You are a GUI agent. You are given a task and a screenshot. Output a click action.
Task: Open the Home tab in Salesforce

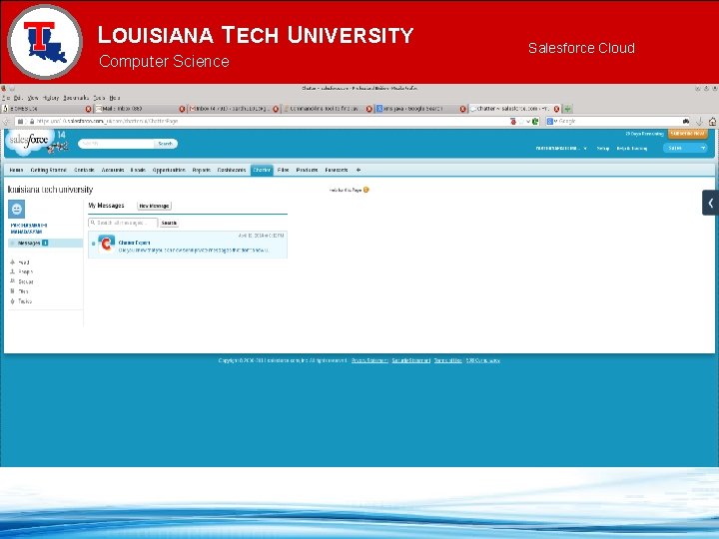point(16,170)
